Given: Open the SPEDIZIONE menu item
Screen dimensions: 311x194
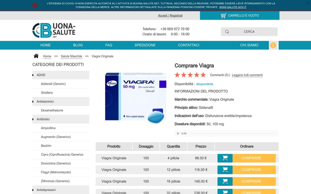Looking at the screenshot, I should pos(145,45).
